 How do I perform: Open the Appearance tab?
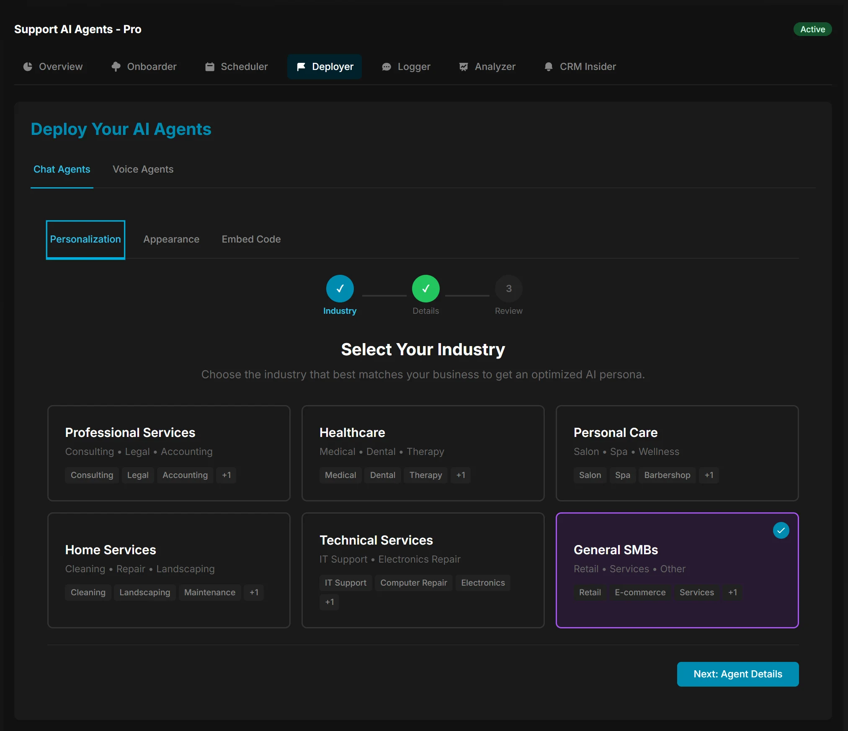coord(171,239)
